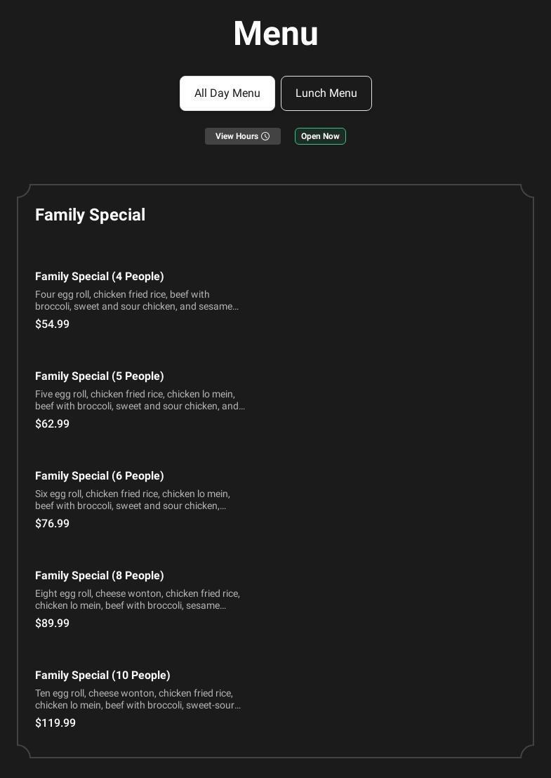Viewport: 551px width, 778px height.
Task: Click the $119.99 price
Action: tap(55, 723)
